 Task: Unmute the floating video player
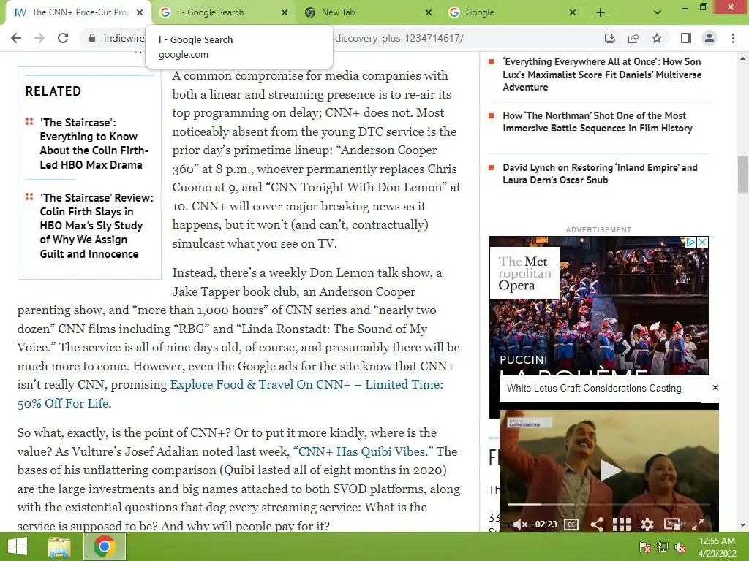[x=520, y=524]
